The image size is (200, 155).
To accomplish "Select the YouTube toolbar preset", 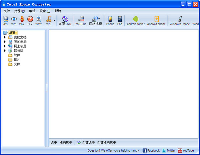I will [x=81, y=21].
